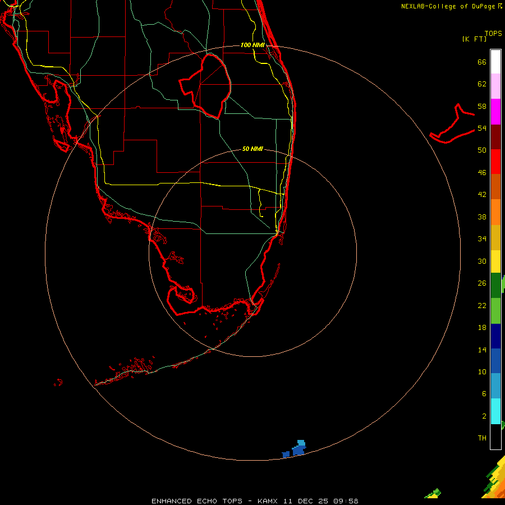
Task: Click the white swatch in the TOPS legend
Action: click(495, 62)
